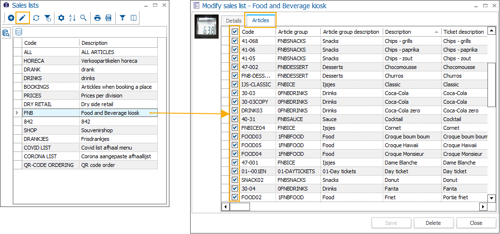Viewport: 500px width, 234px height.
Task: Uncheck the checkbox for article FOOD03
Action: pyautogui.click(x=235, y=137)
